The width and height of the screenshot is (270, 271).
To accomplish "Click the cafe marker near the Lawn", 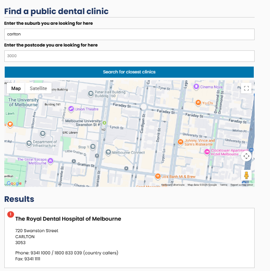I will (x=10, y=124).
